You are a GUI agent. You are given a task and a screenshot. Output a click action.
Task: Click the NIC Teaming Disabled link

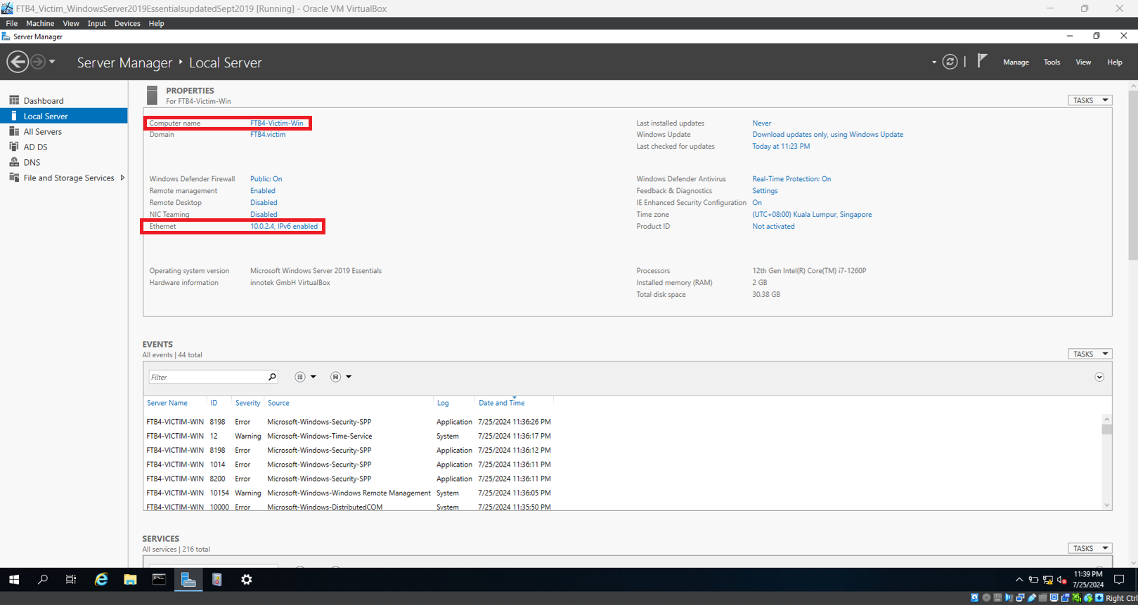click(x=264, y=214)
